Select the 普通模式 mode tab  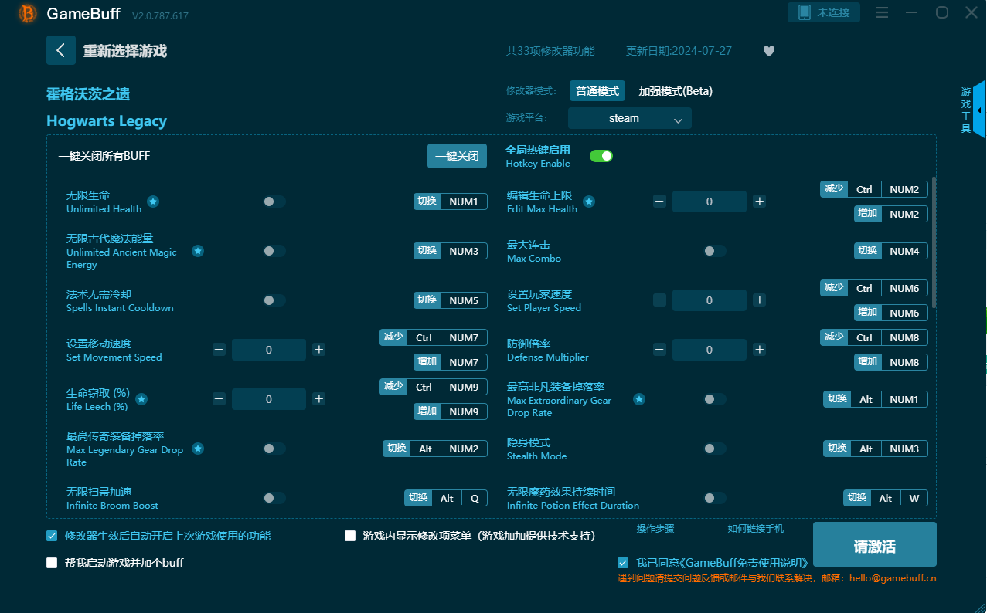[597, 91]
